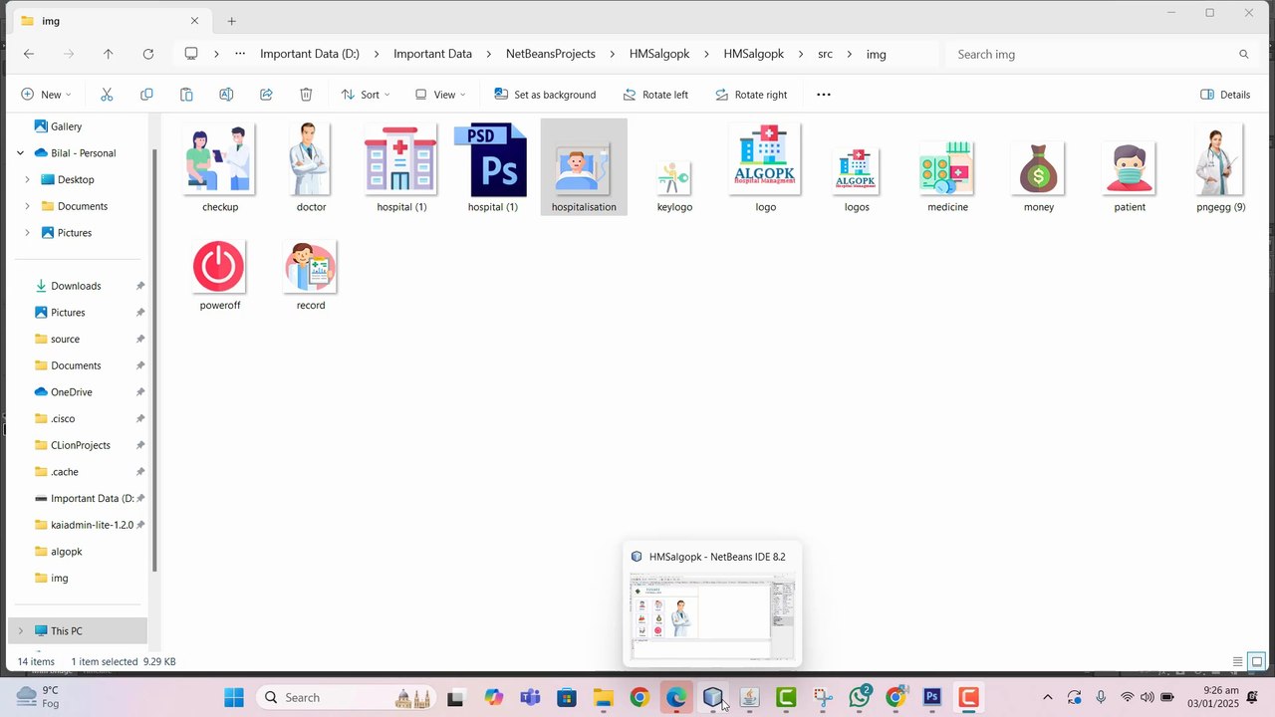Toggle the Details pane

click(x=1225, y=95)
